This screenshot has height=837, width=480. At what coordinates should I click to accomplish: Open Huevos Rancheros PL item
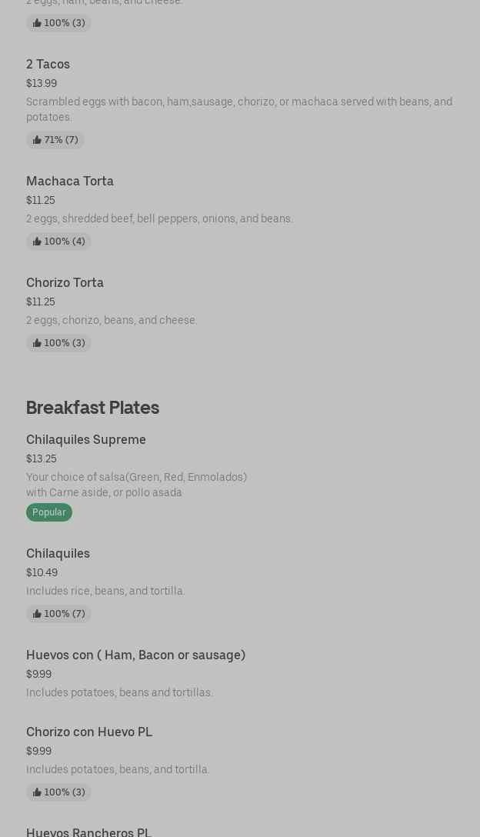(88, 832)
